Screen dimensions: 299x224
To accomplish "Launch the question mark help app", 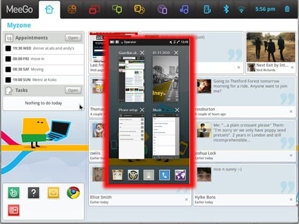I will (x=34, y=193).
